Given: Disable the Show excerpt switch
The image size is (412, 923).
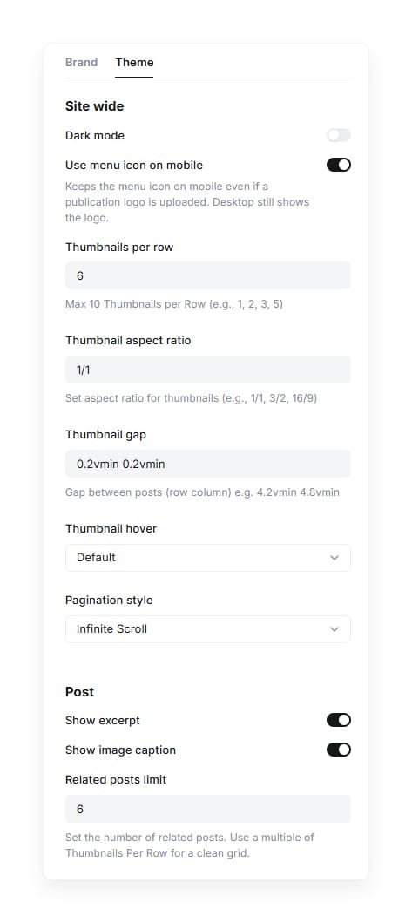Looking at the screenshot, I should (x=339, y=720).
